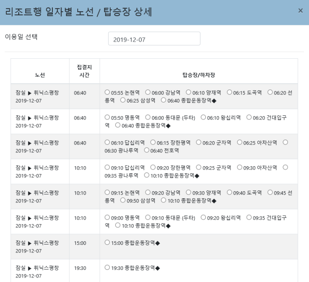Select 06:00 강남역 boarding stop

[148, 92]
